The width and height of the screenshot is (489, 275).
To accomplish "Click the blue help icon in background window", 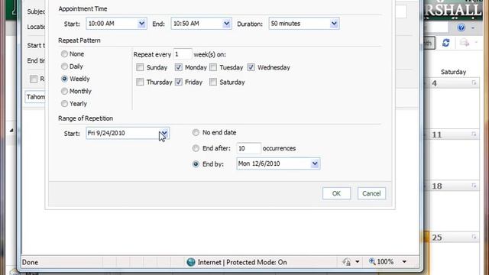I will pos(461,27).
